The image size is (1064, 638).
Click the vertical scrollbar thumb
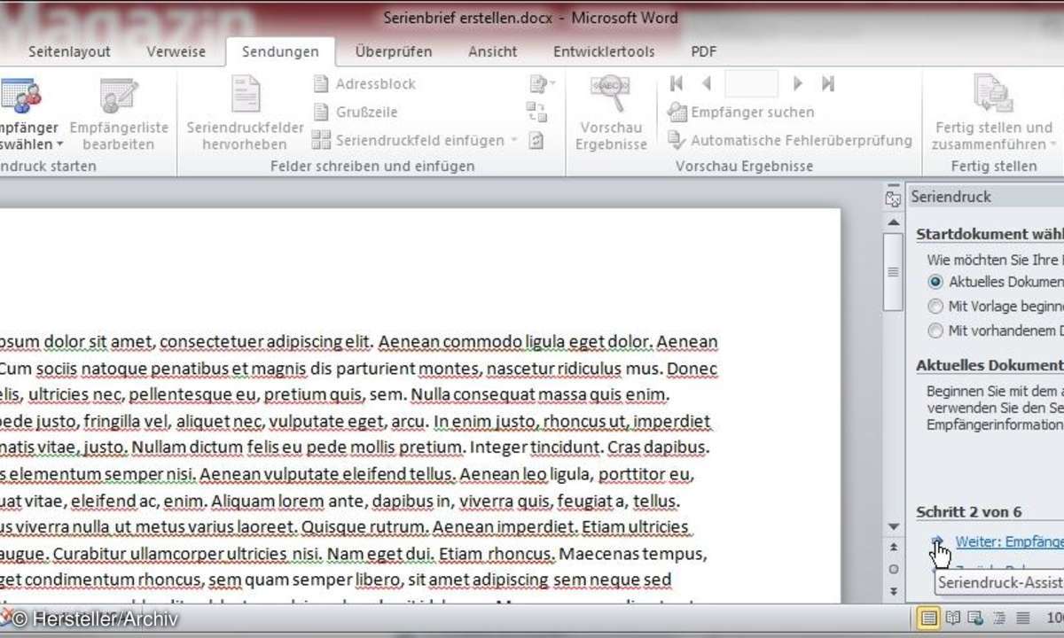(x=893, y=272)
